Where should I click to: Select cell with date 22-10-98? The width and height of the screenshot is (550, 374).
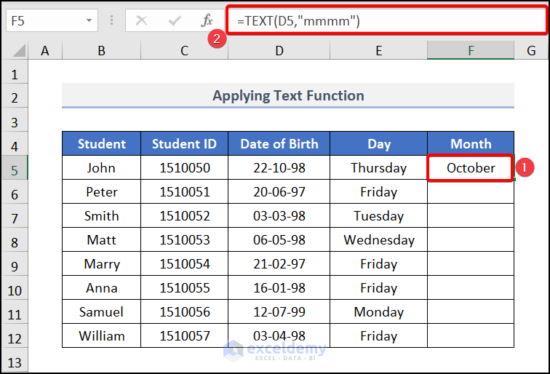pyautogui.click(x=279, y=168)
